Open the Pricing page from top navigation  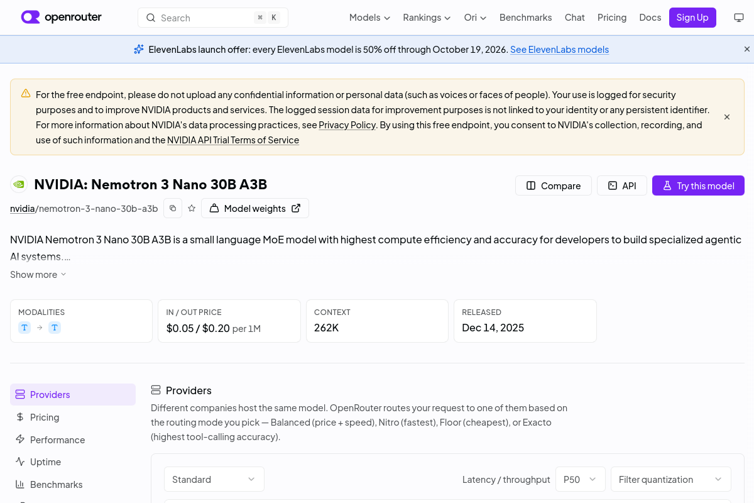(612, 18)
